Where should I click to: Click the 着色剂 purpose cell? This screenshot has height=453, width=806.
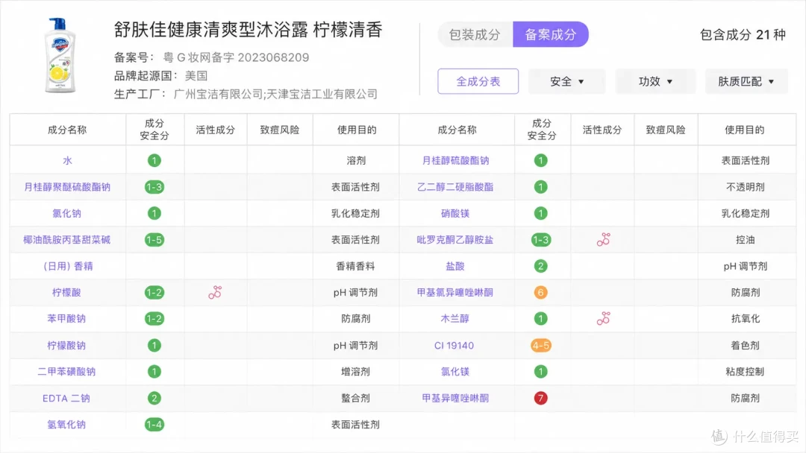point(746,345)
